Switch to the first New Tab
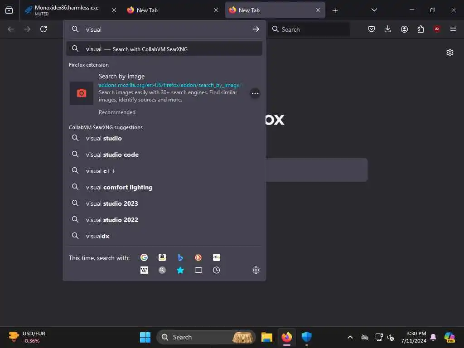 click(172, 10)
